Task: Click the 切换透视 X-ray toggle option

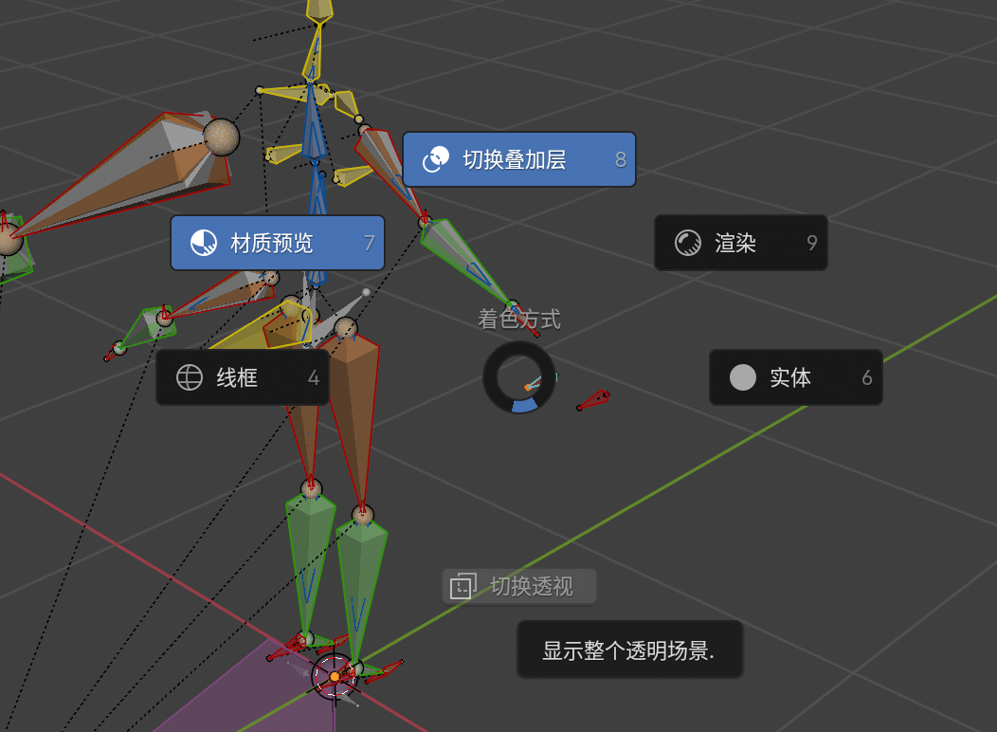Action: (x=518, y=586)
